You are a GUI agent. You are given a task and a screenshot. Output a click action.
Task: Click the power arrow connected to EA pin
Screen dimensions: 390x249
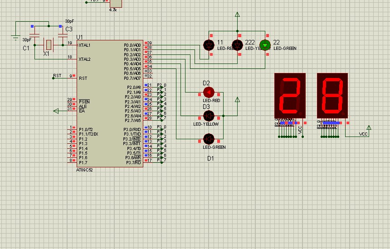coord(56,111)
